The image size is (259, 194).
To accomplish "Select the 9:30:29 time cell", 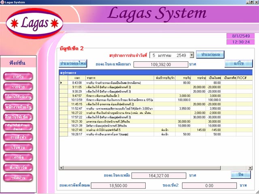I will tap(77, 91).
